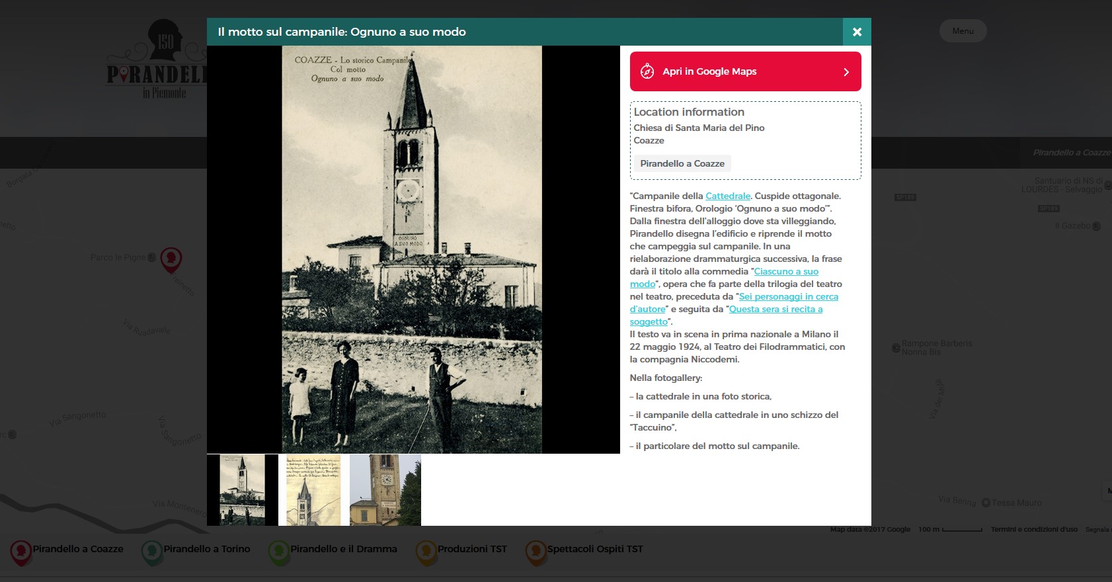
Task: Close the campanile popup with X
Action: pos(857,32)
